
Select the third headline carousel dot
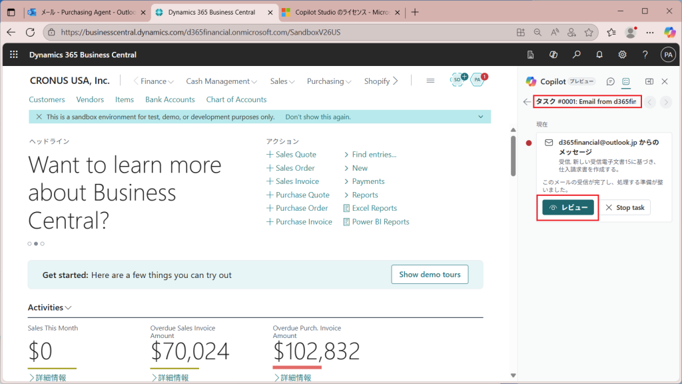pos(42,244)
